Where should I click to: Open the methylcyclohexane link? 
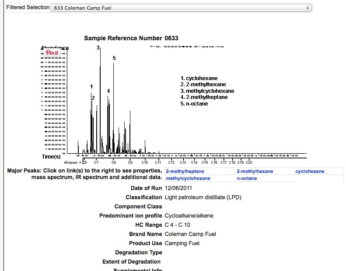[188, 179]
